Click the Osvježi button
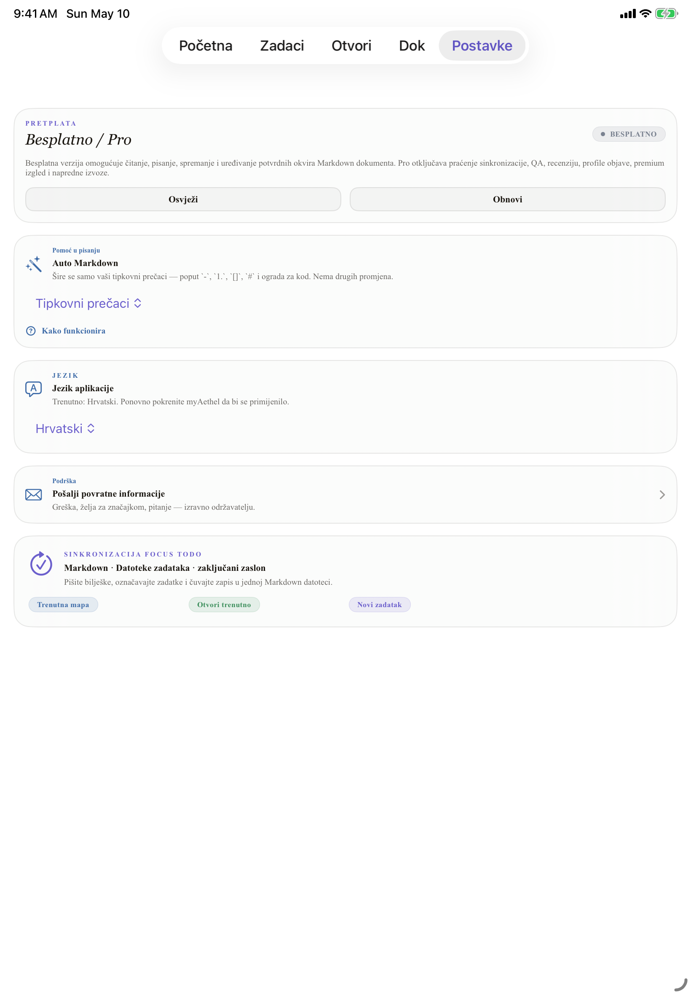Viewport: 691px width, 995px height. pos(183,199)
